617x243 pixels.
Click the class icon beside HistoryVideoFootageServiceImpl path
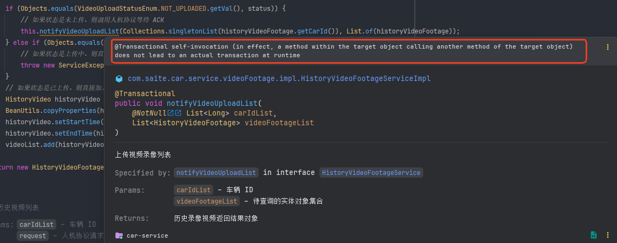tap(119, 79)
